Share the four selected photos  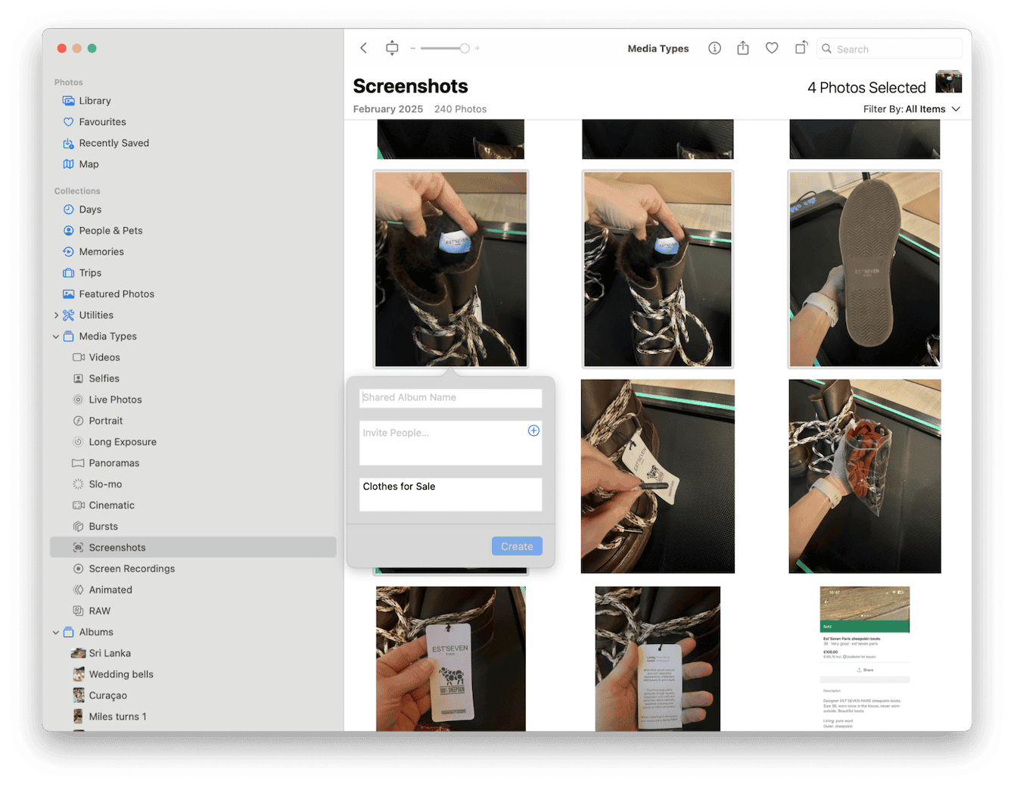coord(743,48)
